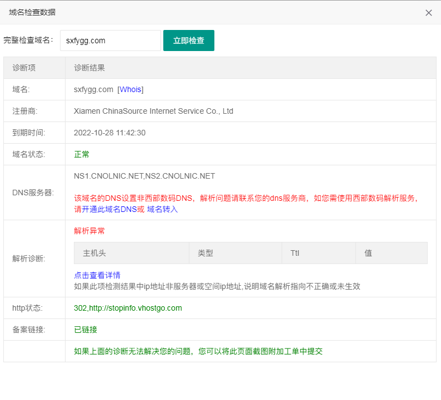View details via 点击查看详情
This screenshot has width=441, height=400.
(97, 275)
